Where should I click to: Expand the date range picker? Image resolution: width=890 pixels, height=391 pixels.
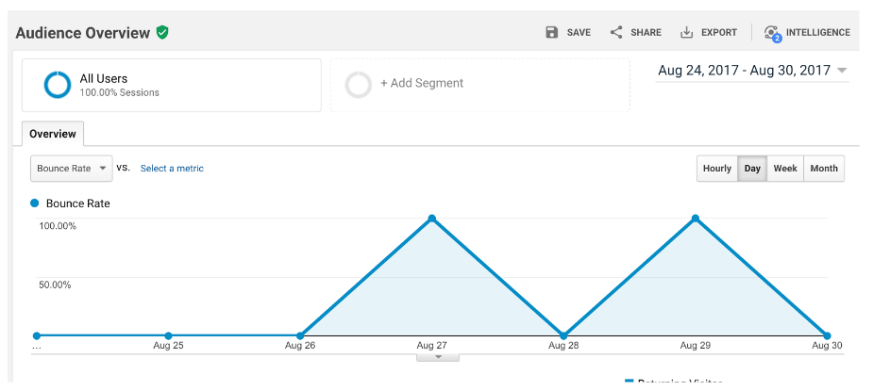click(842, 71)
